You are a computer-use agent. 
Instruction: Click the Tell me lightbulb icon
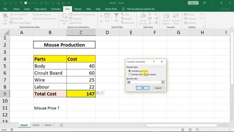coord(123,9)
